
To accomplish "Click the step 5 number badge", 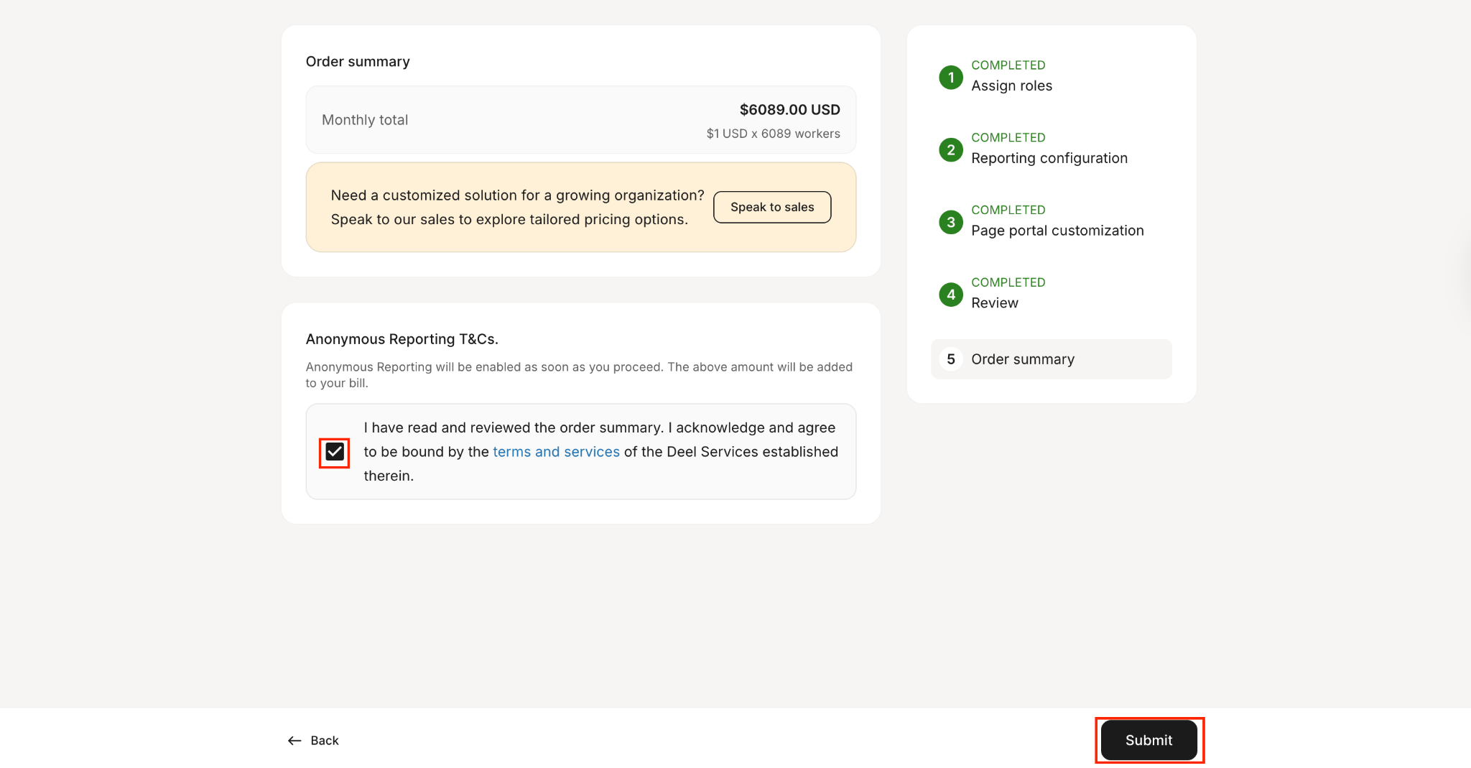I will coord(950,359).
